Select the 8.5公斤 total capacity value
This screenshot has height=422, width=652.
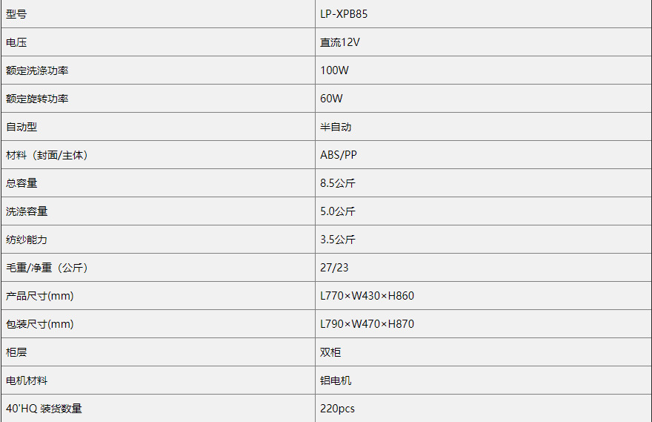pos(338,183)
